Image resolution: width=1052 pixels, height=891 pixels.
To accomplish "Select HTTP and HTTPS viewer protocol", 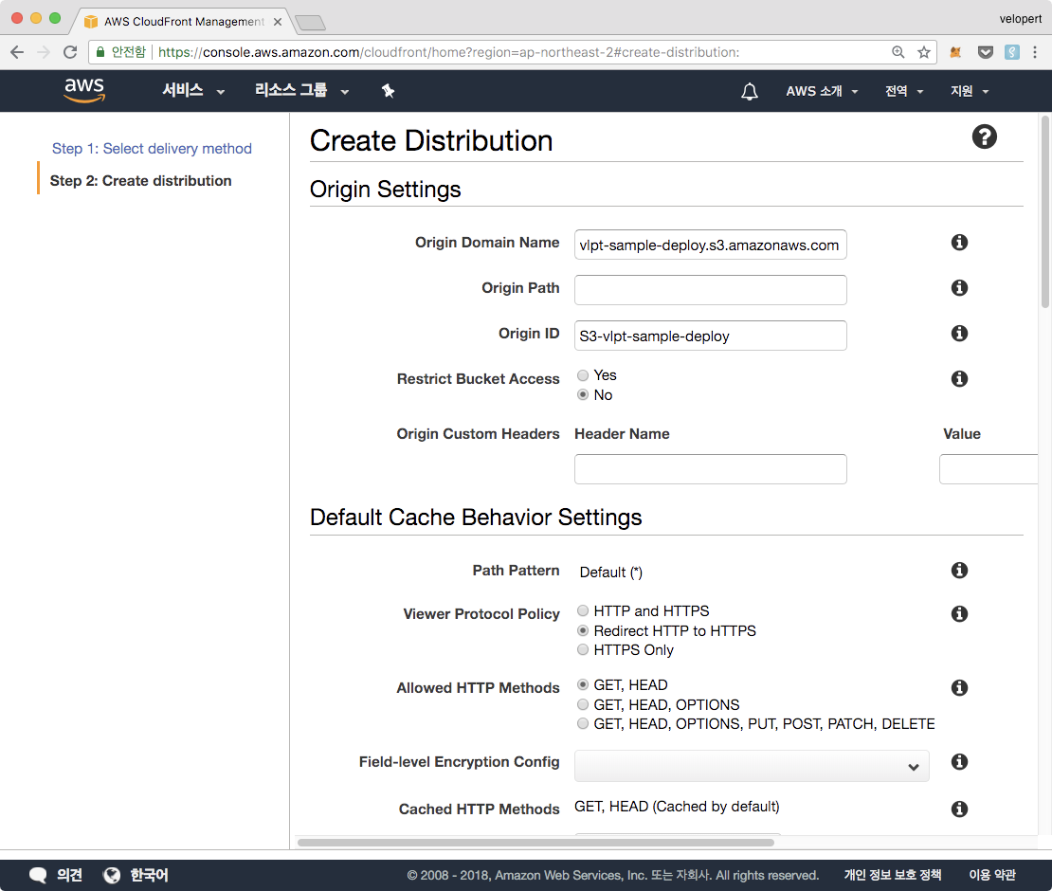I will (583, 610).
